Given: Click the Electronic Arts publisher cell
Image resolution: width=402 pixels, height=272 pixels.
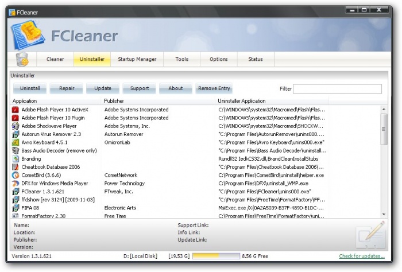Looking at the screenshot, I should [120, 208].
